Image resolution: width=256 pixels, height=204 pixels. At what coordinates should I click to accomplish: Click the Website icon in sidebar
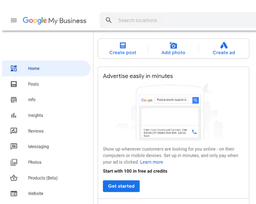[x=14, y=194]
